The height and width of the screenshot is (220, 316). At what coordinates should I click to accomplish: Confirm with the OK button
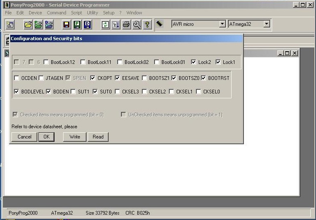[47, 137]
